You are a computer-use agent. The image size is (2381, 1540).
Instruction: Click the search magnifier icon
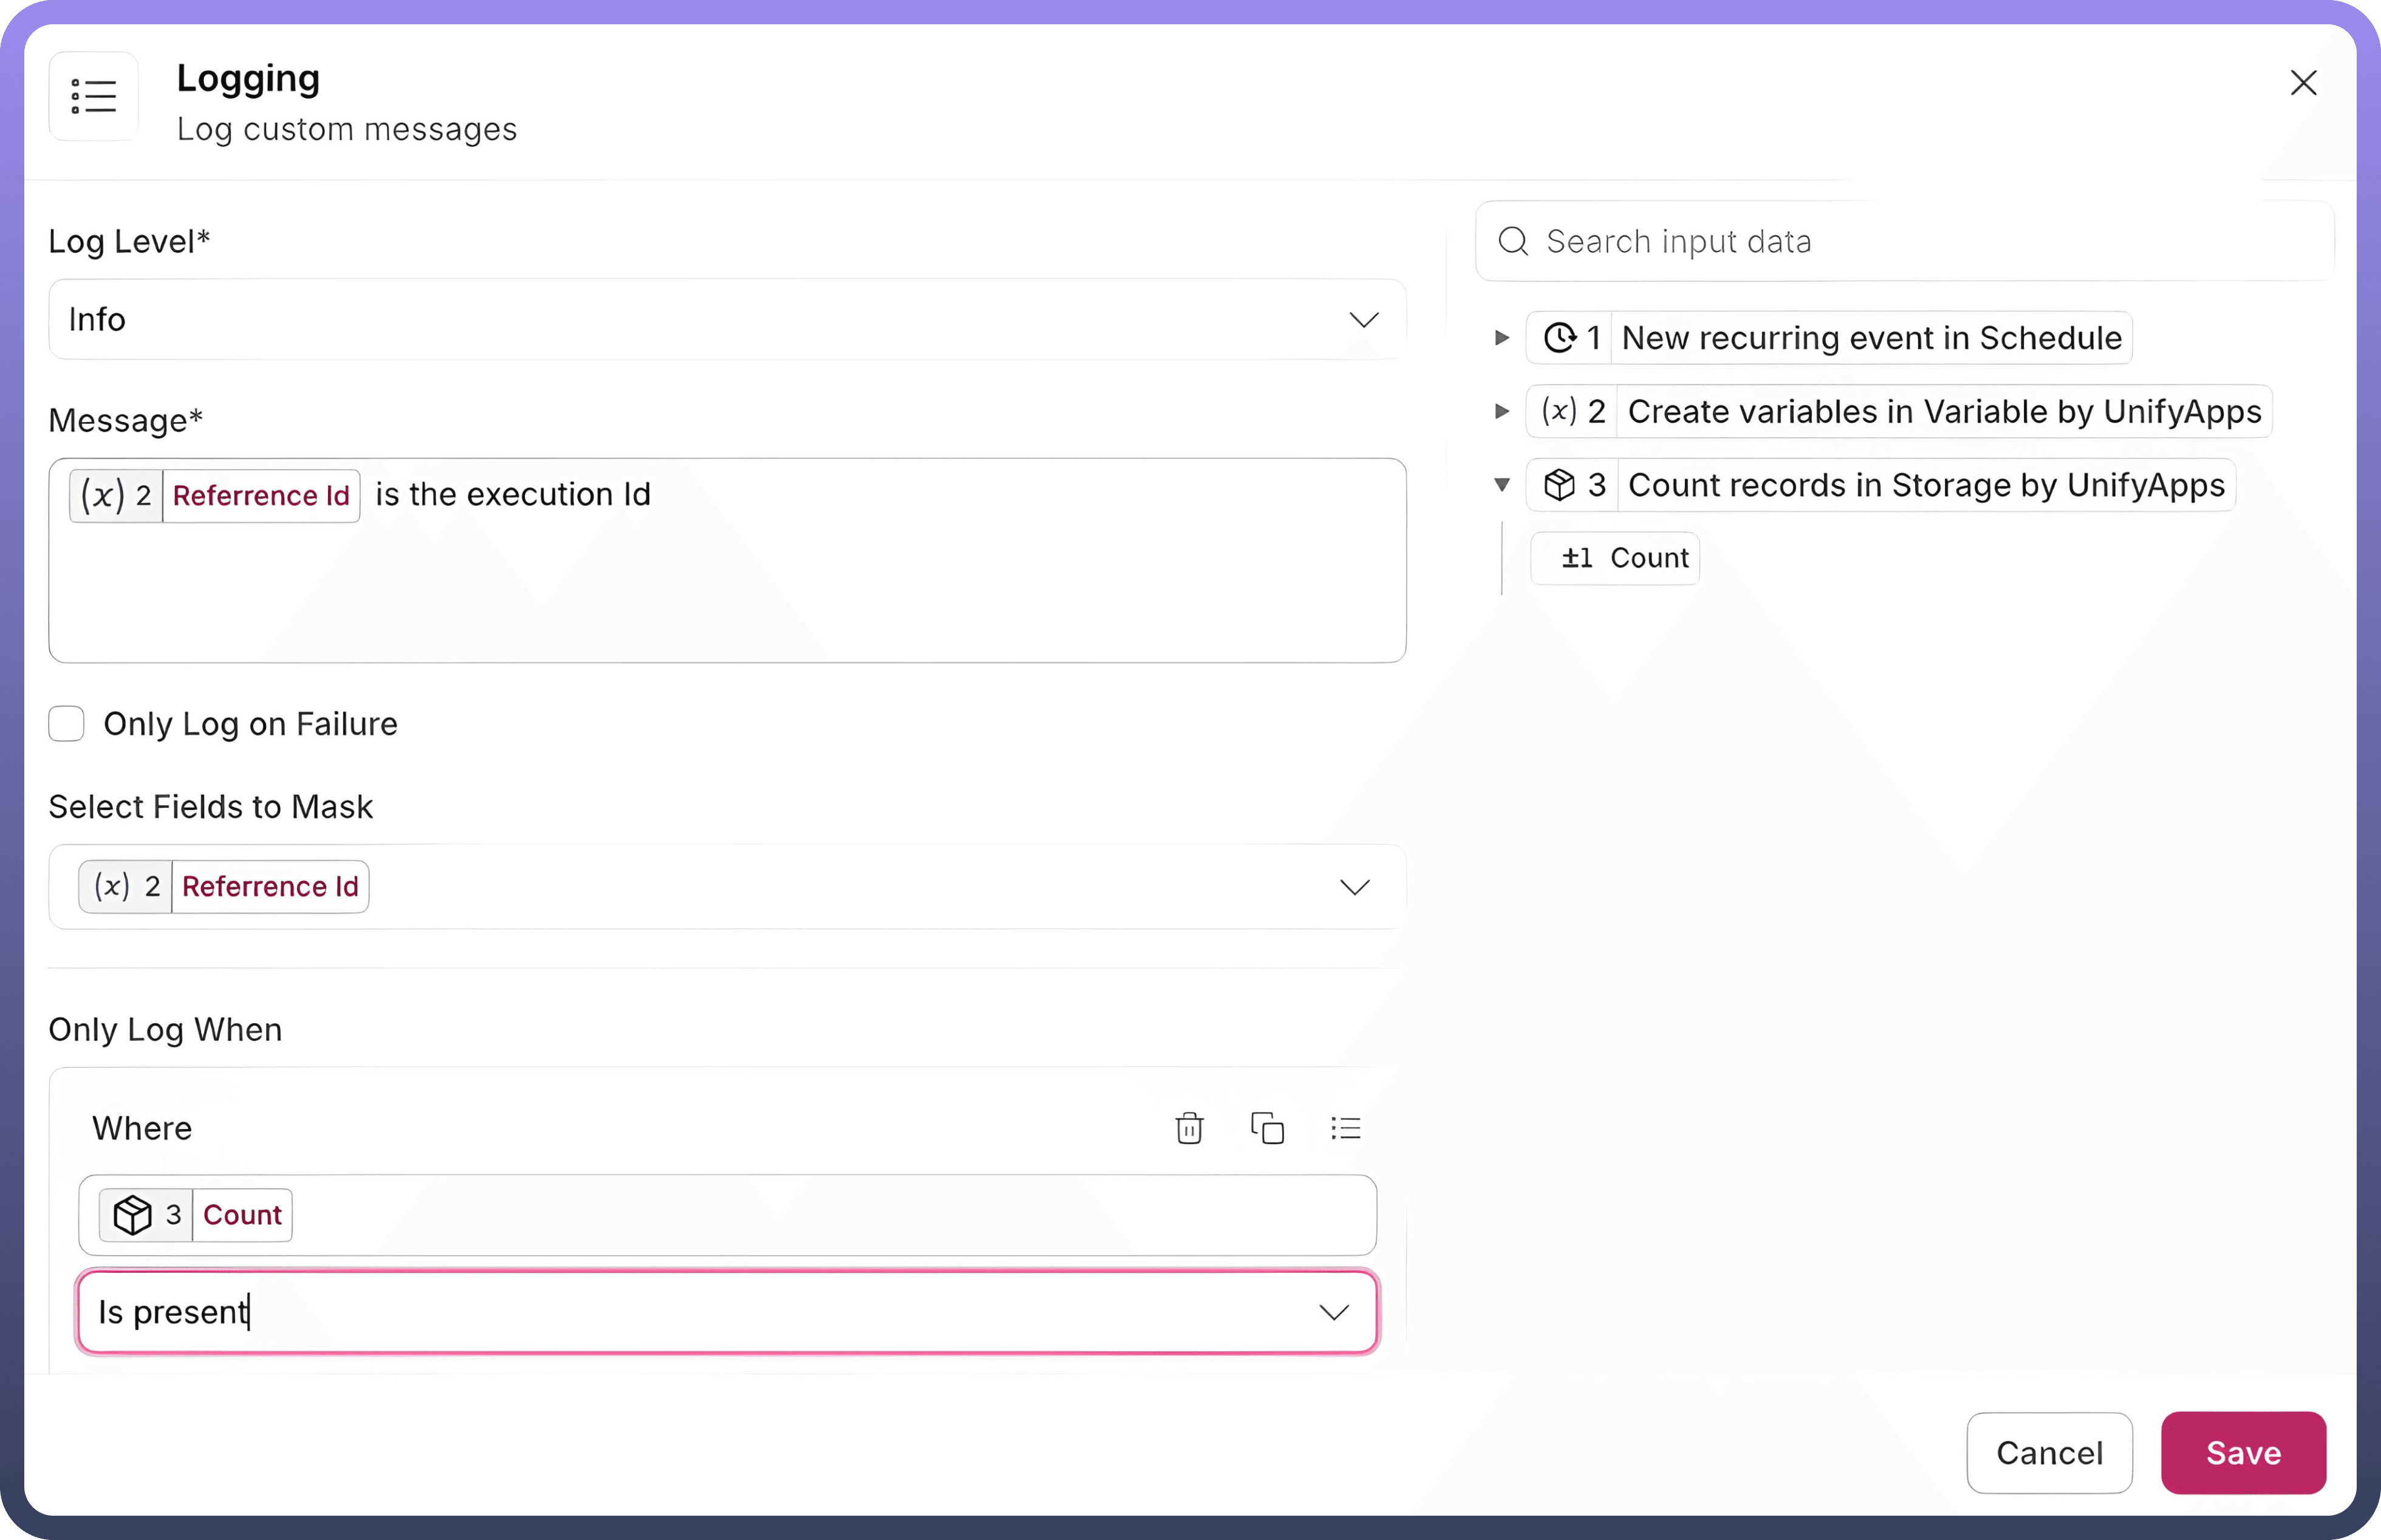pyautogui.click(x=1513, y=241)
